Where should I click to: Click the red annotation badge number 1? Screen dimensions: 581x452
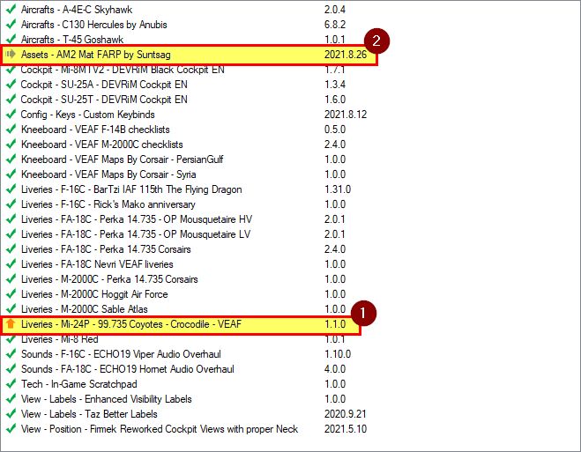coord(361,312)
